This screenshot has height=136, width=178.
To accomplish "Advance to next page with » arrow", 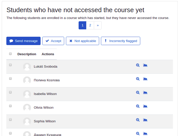I will tap(98, 25).
